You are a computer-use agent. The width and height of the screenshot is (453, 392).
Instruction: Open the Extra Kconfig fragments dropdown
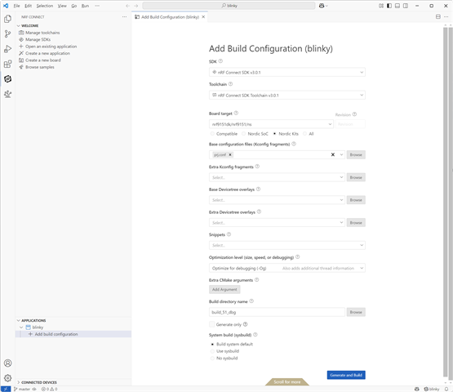click(277, 177)
